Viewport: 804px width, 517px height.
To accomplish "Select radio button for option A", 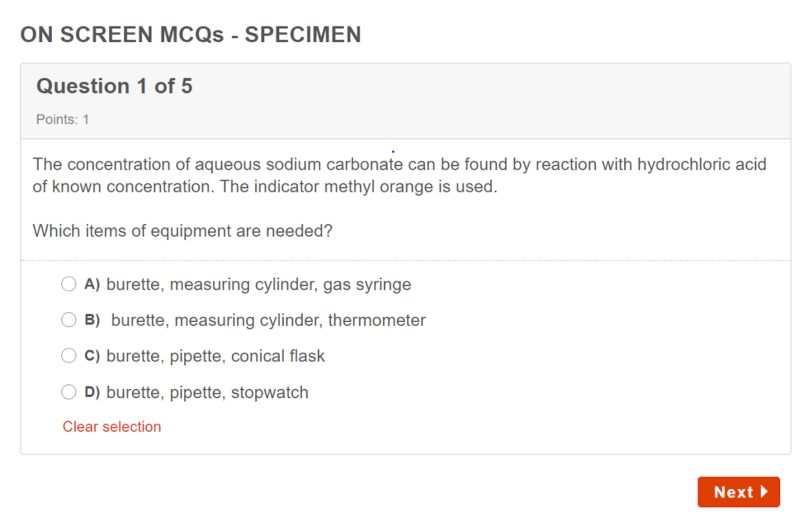I will click(x=69, y=284).
